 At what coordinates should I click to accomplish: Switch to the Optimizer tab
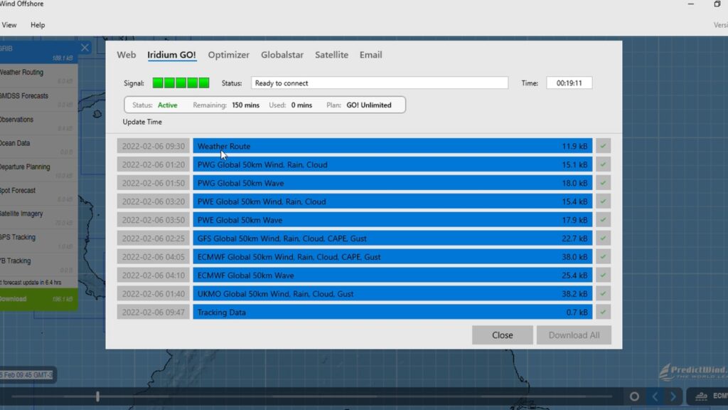(x=228, y=55)
